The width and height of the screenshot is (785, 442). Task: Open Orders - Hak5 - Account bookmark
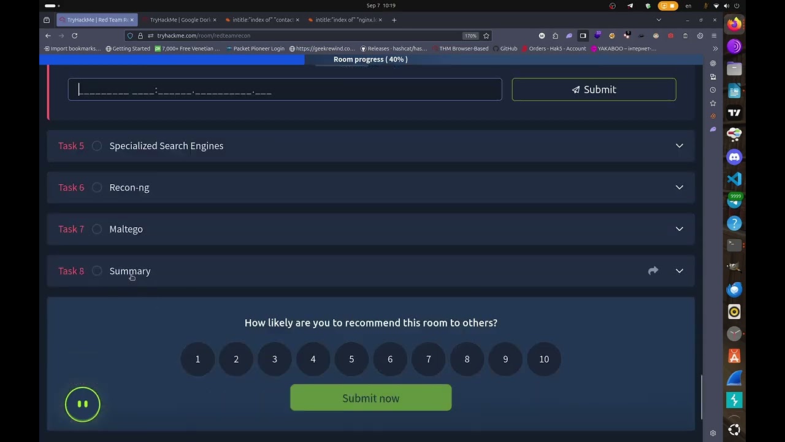point(554,48)
